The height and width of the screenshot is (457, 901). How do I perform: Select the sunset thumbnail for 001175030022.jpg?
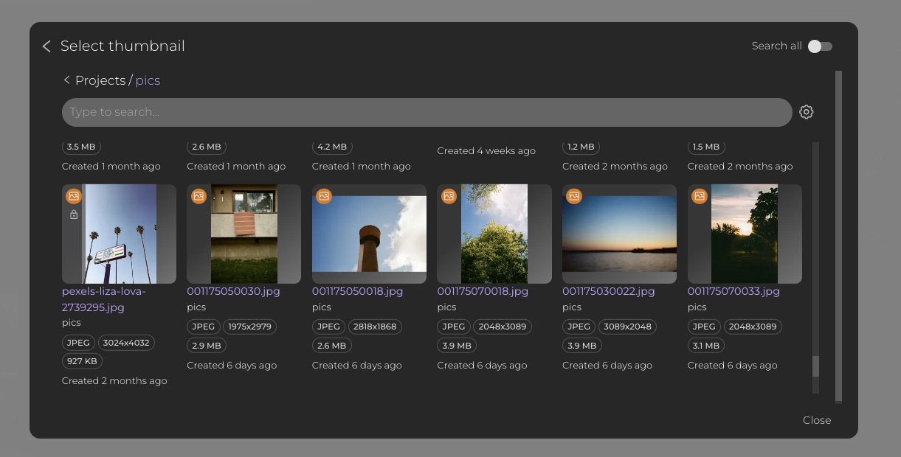coord(619,234)
